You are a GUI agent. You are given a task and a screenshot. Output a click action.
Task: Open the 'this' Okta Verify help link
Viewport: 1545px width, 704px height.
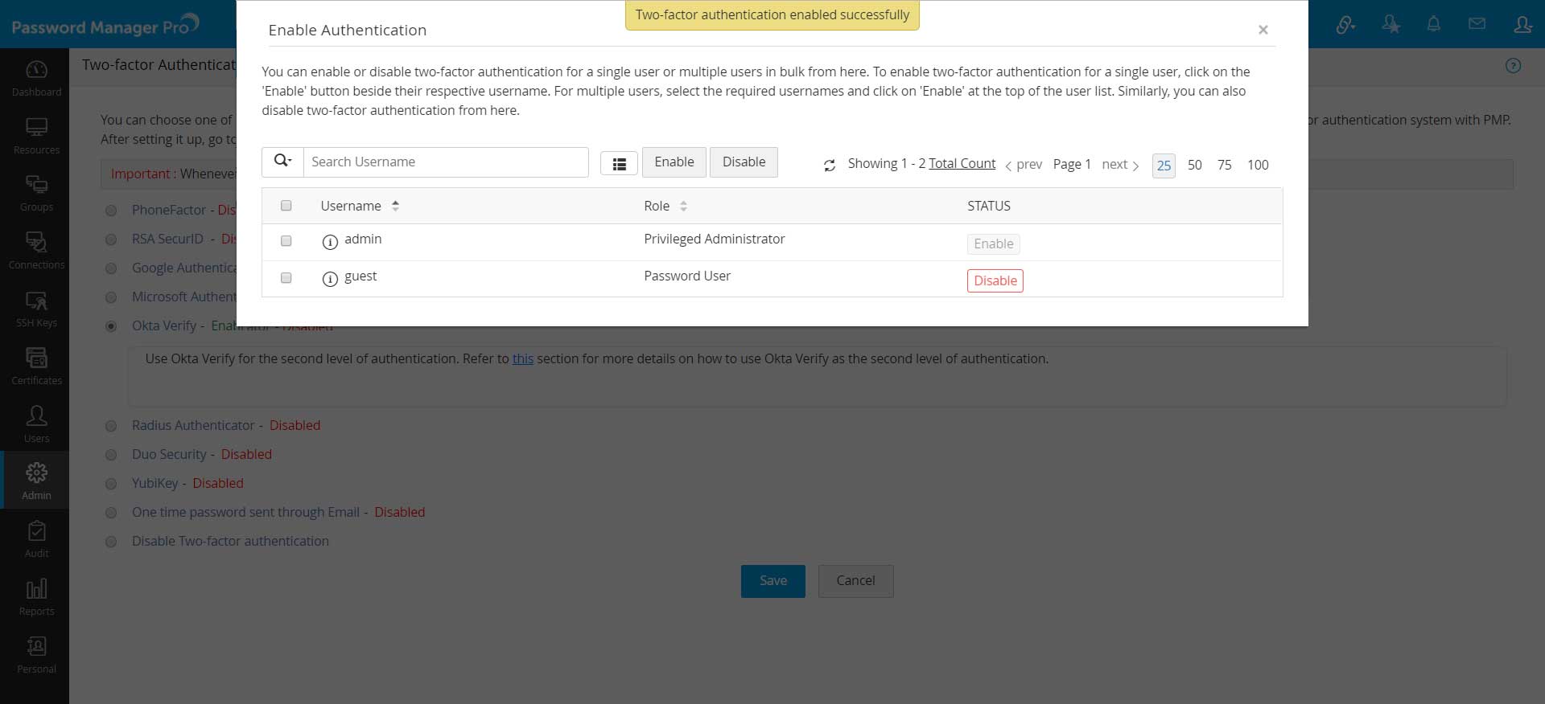coord(523,358)
